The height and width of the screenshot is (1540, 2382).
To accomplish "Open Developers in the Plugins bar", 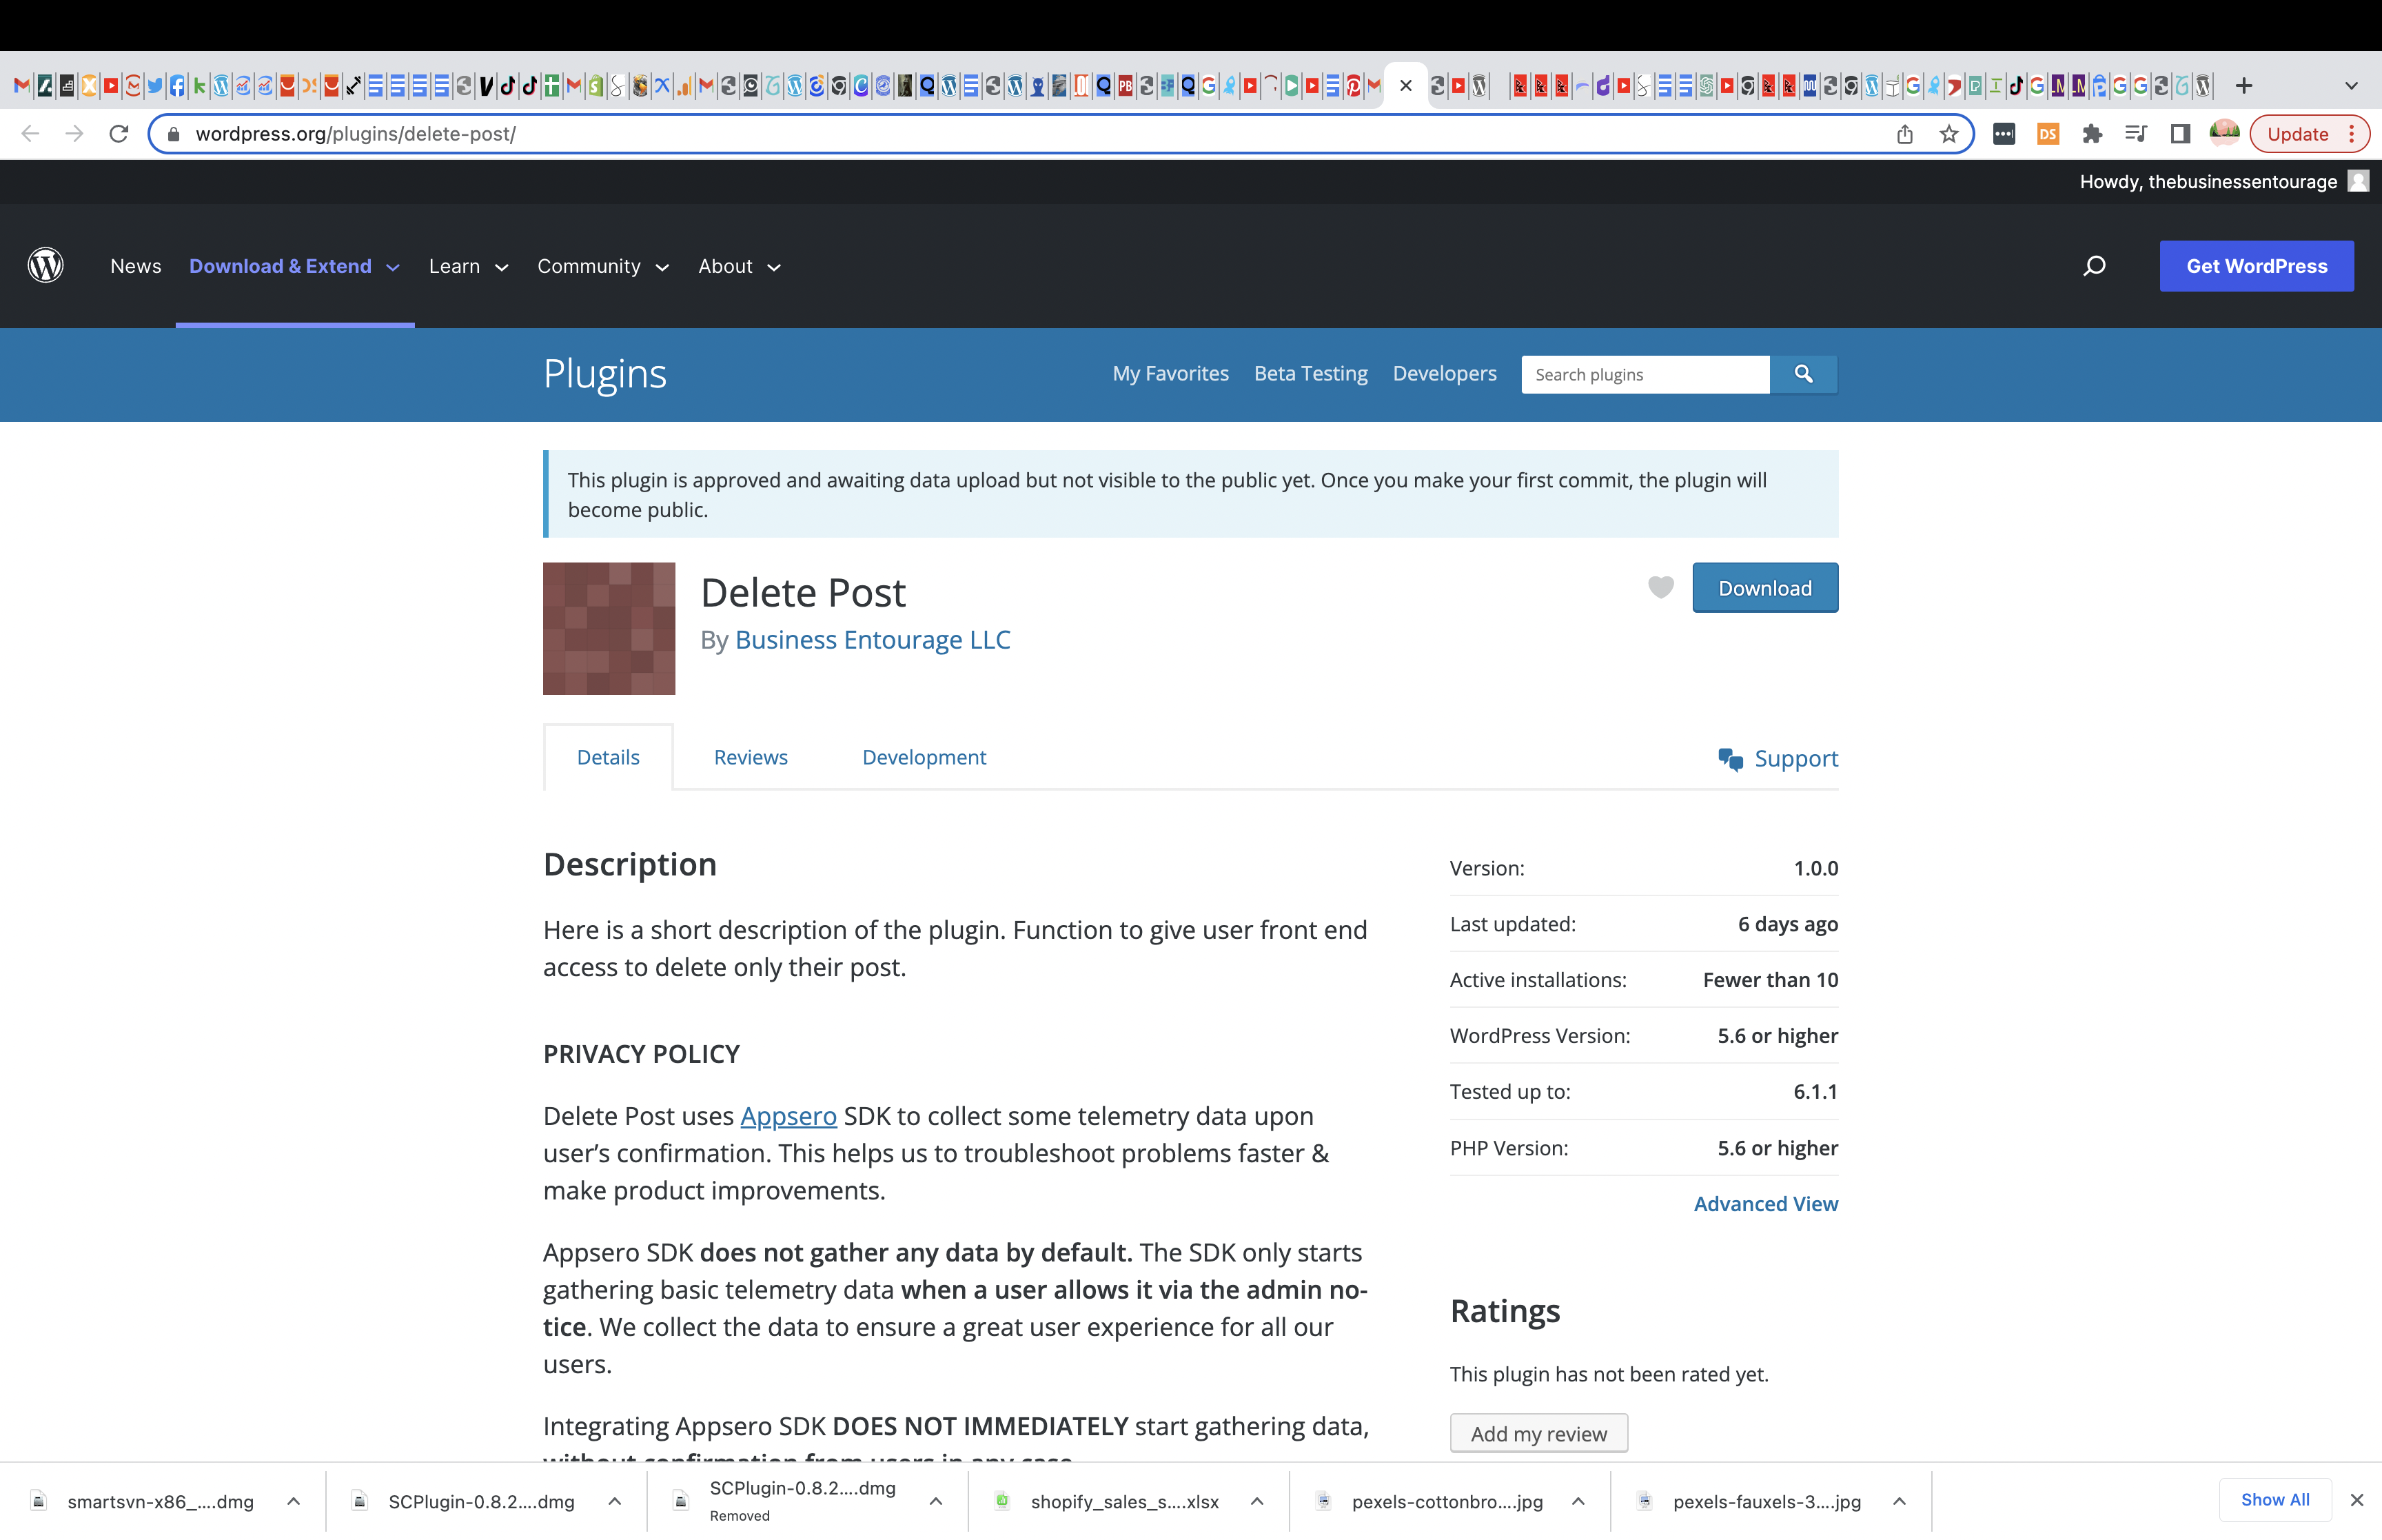I will [x=1445, y=373].
